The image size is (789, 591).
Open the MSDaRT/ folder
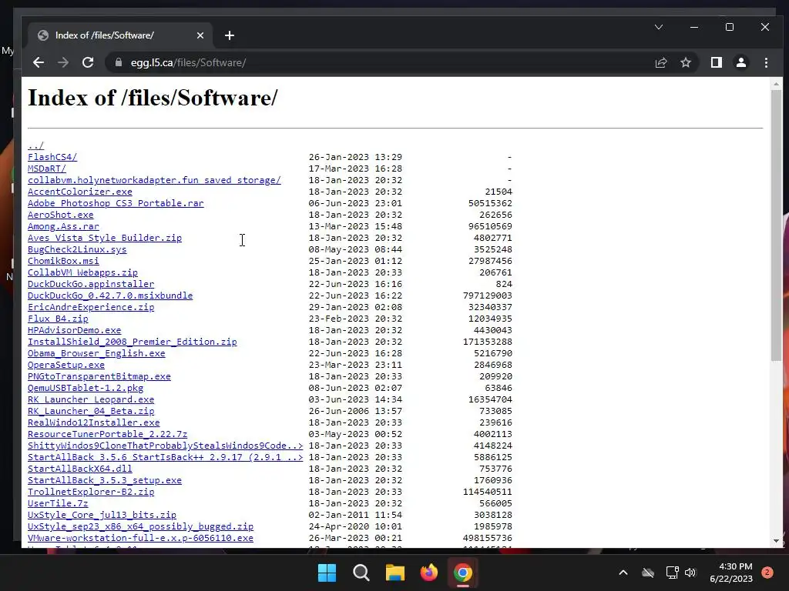pos(47,169)
